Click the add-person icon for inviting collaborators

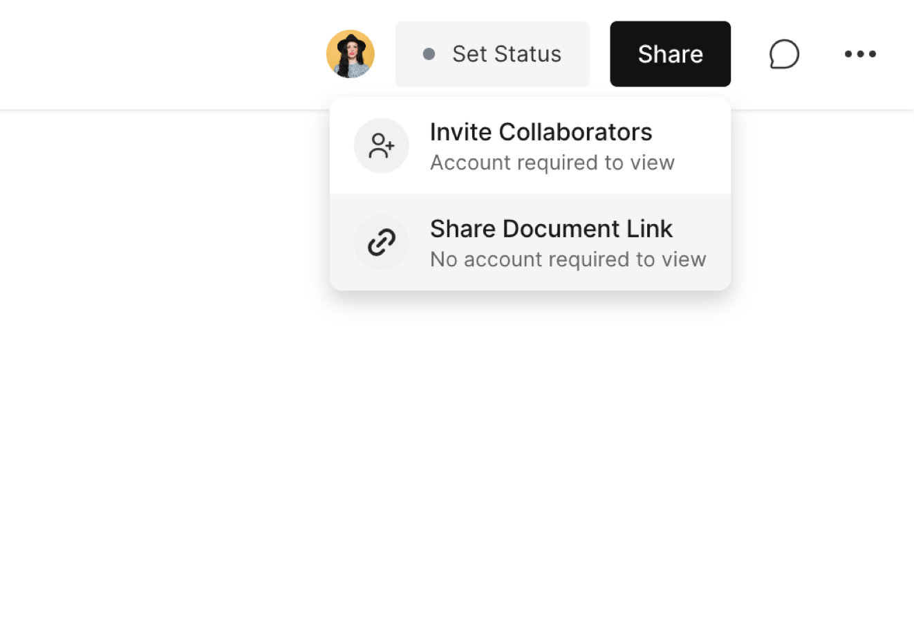pyautogui.click(x=381, y=145)
